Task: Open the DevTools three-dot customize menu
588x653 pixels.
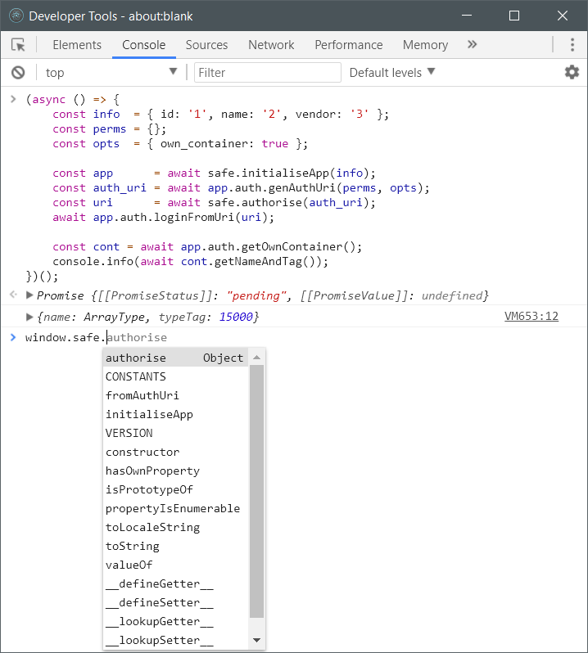Action: tap(572, 45)
